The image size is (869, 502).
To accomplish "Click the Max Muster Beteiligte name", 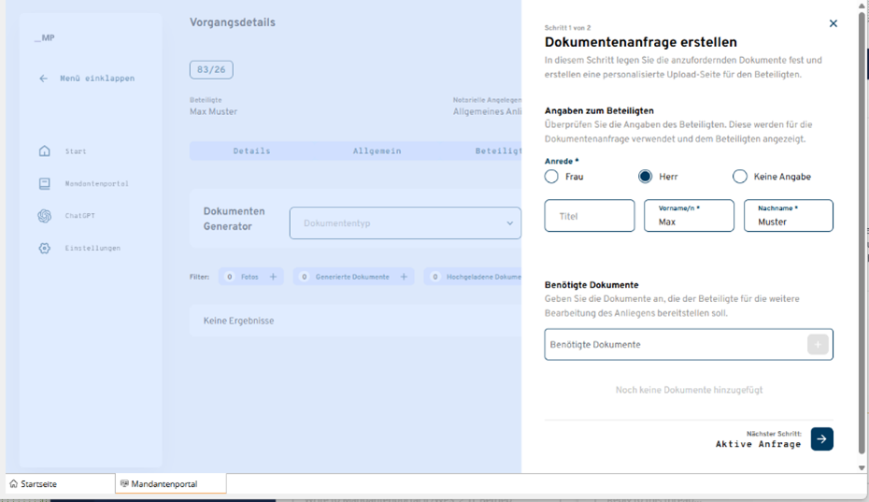I will pos(213,111).
